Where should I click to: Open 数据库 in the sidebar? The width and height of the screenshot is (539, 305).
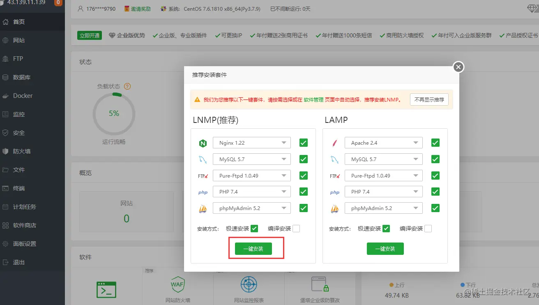(32, 77)
